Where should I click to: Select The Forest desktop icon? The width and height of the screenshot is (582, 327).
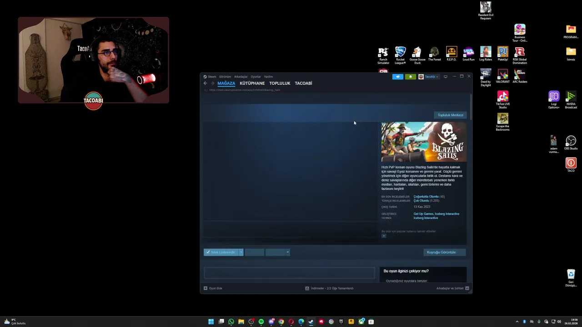(x=434, y=54)
